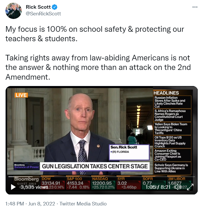
Task: Open the three-dot More options menu
Action: [x=195, y=7]
